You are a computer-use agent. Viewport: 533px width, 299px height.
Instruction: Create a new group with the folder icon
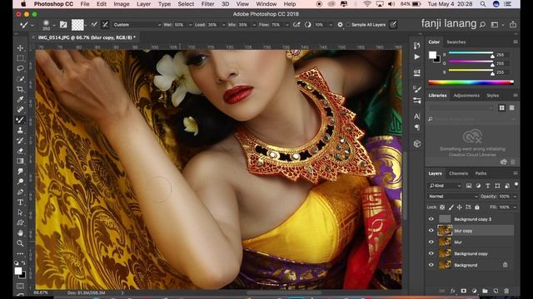pos(485,291)
